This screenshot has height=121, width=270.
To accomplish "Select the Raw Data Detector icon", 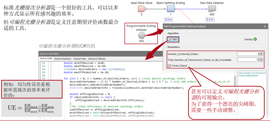I will click(212, 8).
